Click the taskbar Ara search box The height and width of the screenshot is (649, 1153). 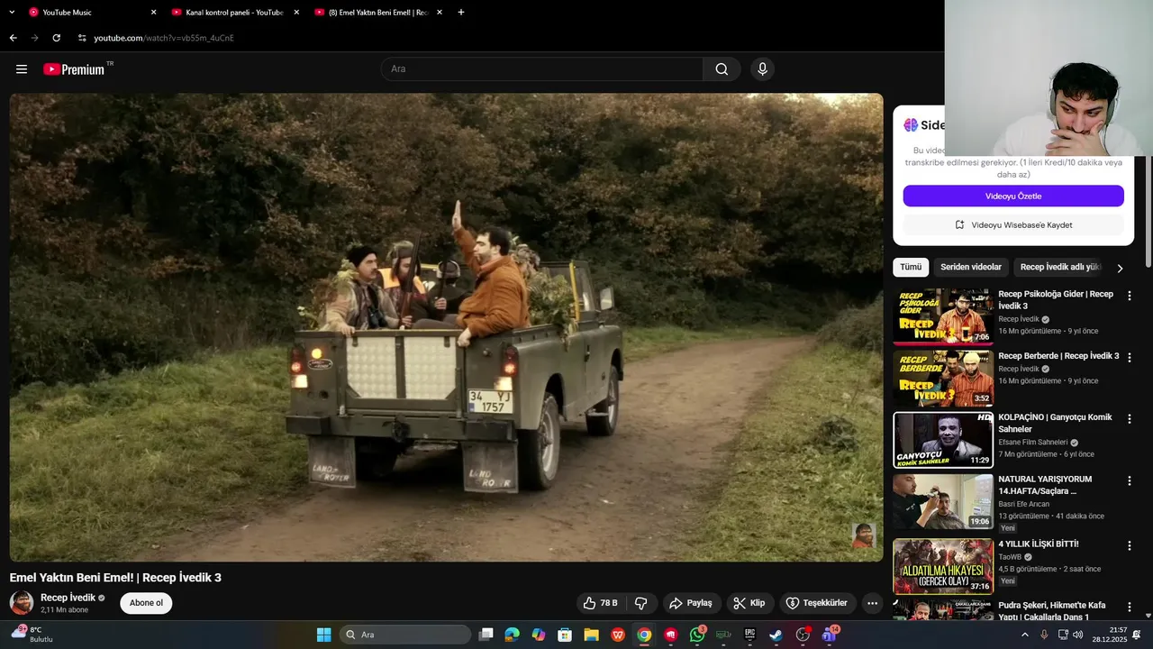[404, 635]
